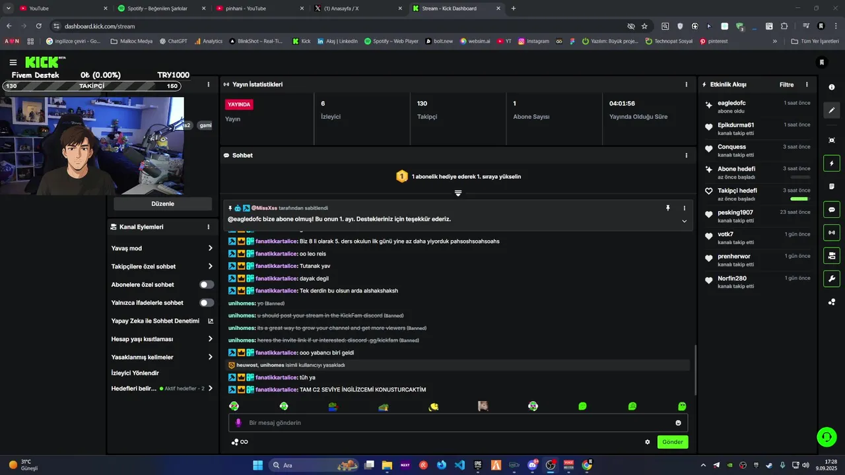Viewport: 845px width, 475px height.
Task: Open stream preview three-dot menu
Action: point(209,84)
